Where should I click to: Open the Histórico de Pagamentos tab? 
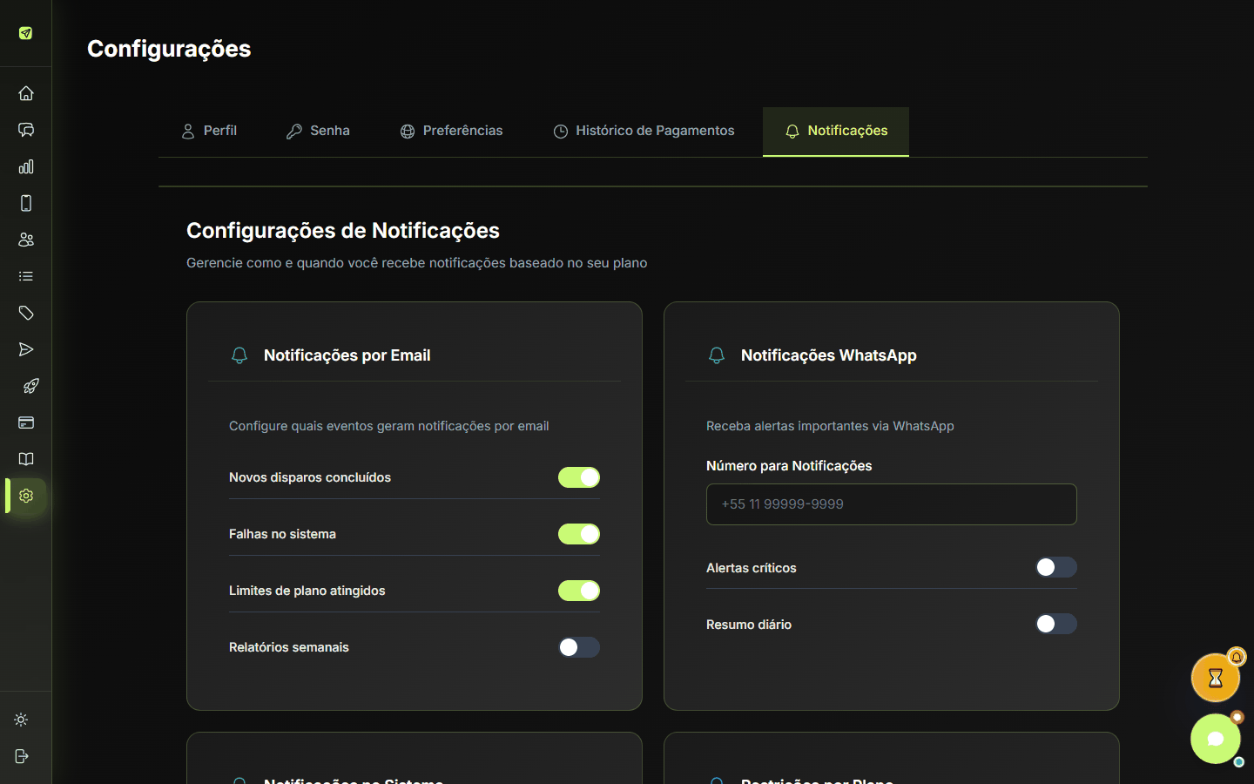pos(644,132)
